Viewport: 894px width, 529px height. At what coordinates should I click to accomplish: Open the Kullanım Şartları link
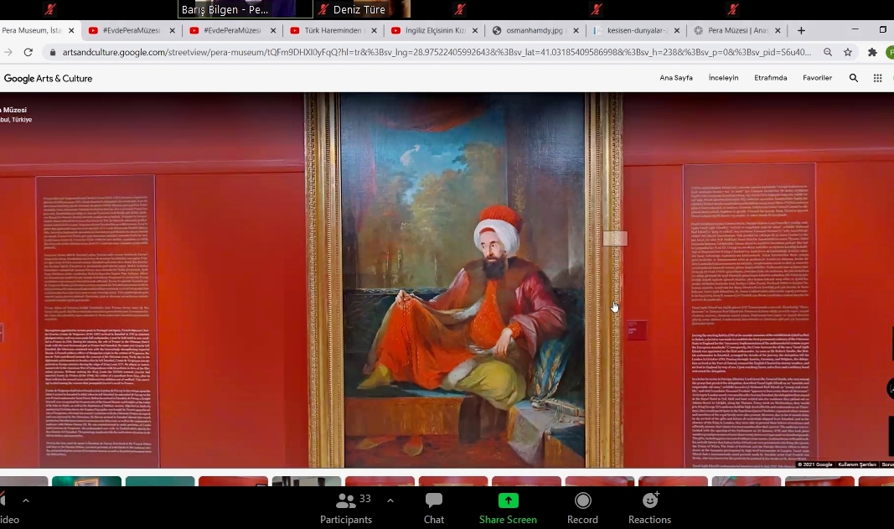coord(857,464)
